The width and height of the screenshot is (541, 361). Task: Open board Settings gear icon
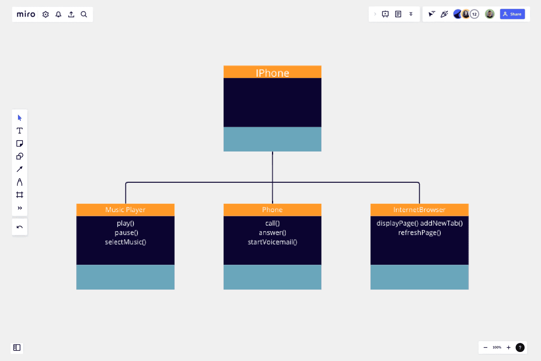click(45, 14)
